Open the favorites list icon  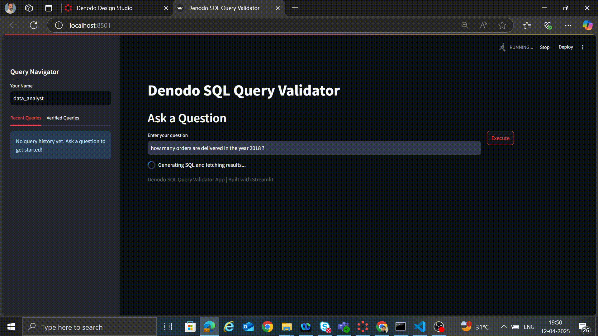click(527, 25)
